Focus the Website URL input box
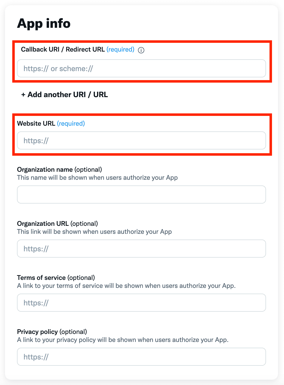Screen dimensions: 284x385 (x=141, y=140)
